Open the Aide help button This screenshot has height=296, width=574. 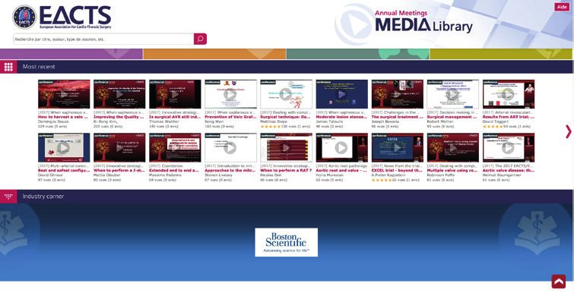coord(562,7)
